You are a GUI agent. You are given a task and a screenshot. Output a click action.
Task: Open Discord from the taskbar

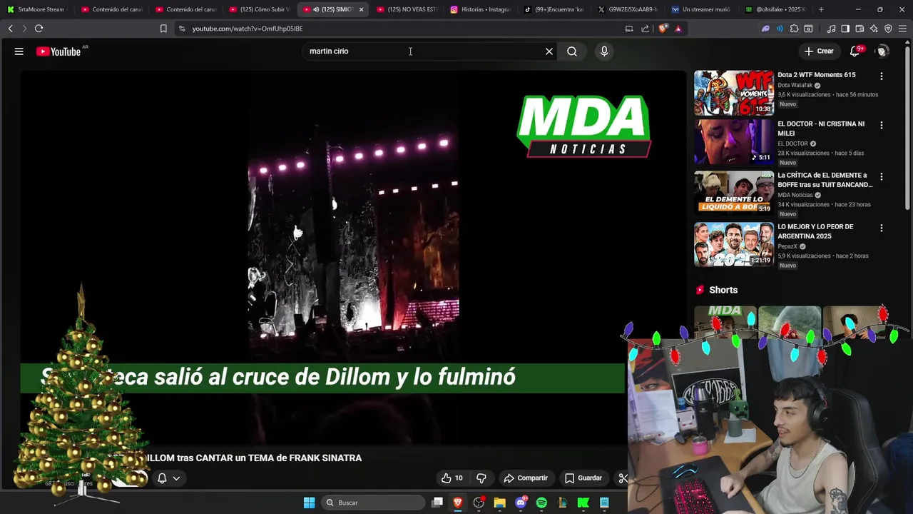521,503
